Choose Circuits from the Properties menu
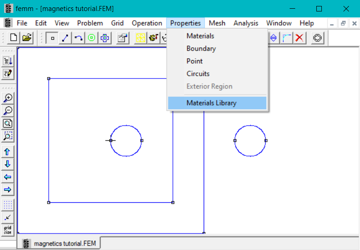 click(x=217, y=74)
